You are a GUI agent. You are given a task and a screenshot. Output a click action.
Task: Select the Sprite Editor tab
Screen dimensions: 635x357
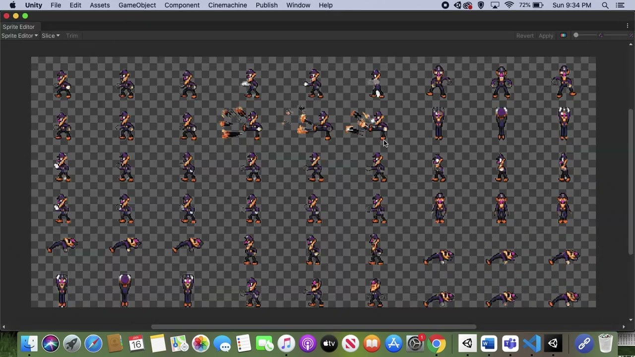[18, 27]
